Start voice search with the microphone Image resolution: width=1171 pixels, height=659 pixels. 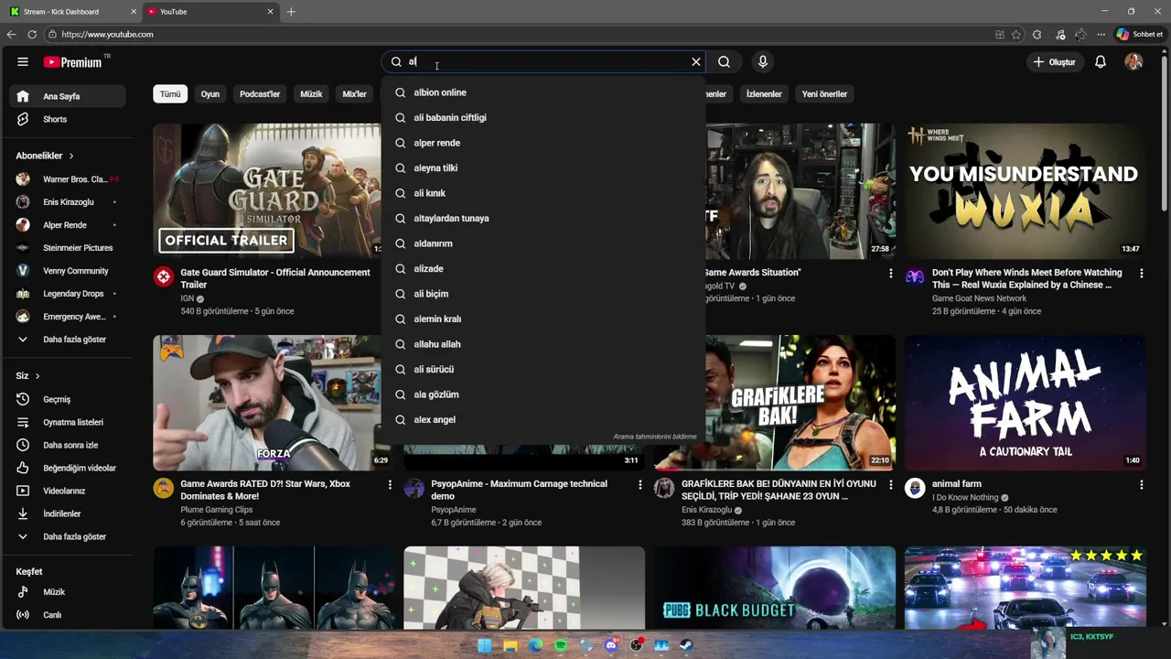coord(763,61)
